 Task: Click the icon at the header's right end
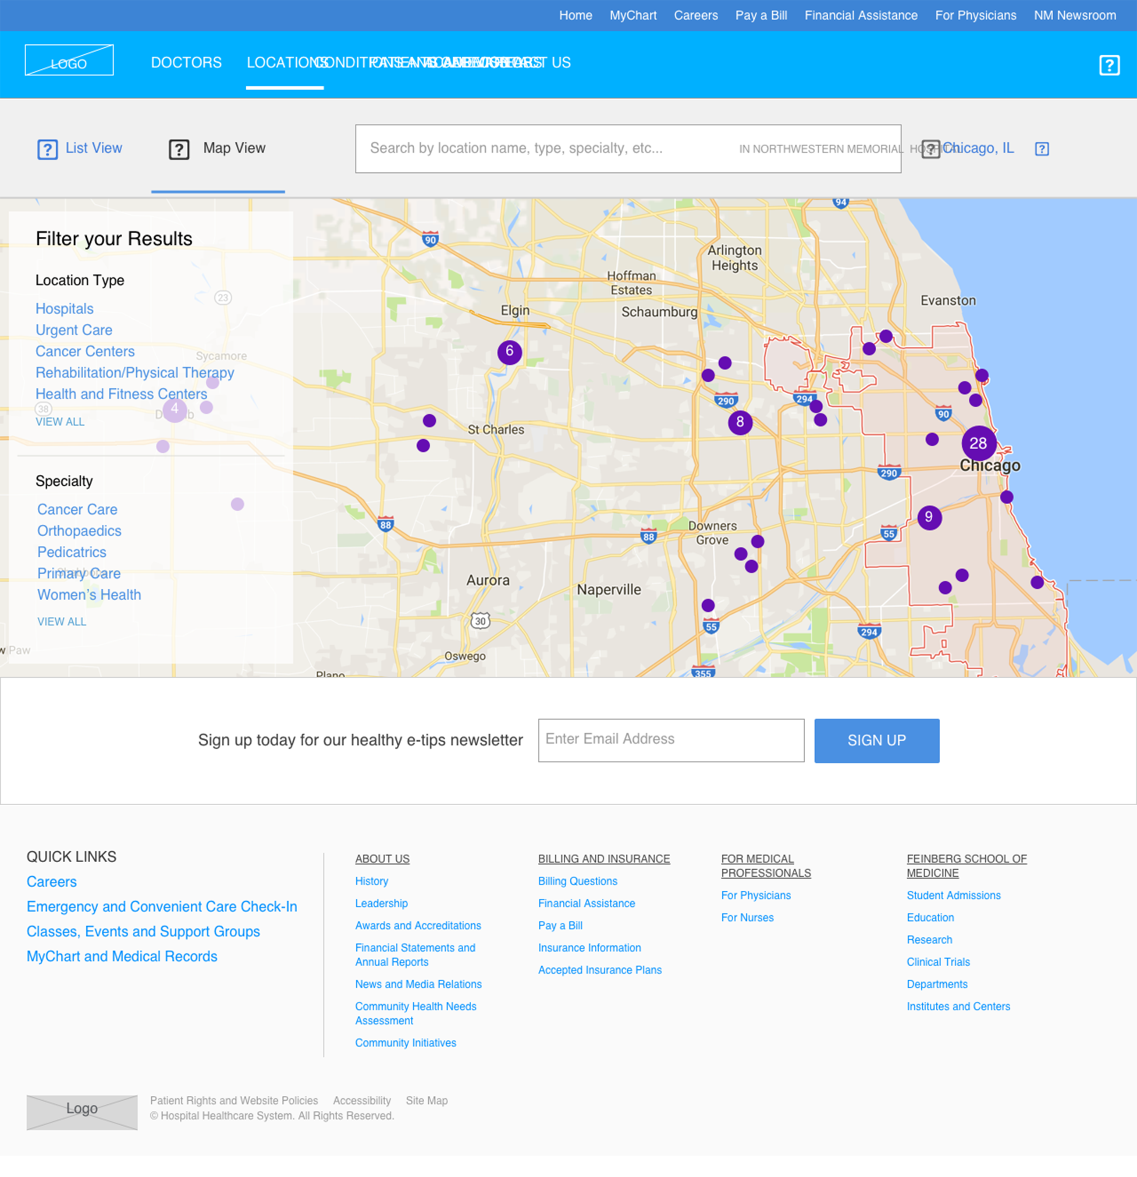click(1109, 65)
